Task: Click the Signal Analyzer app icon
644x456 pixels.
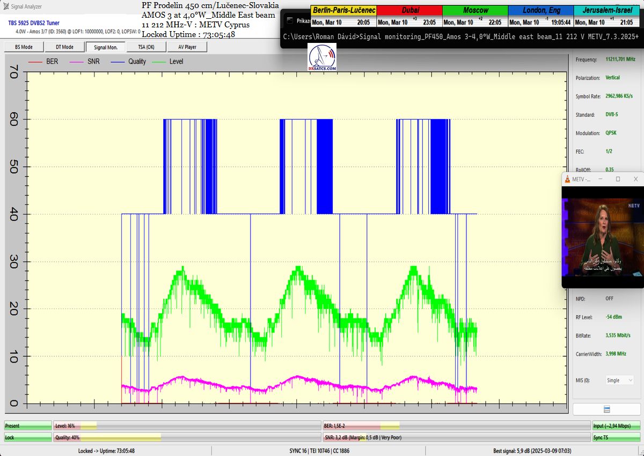Action: click(6, 6)
